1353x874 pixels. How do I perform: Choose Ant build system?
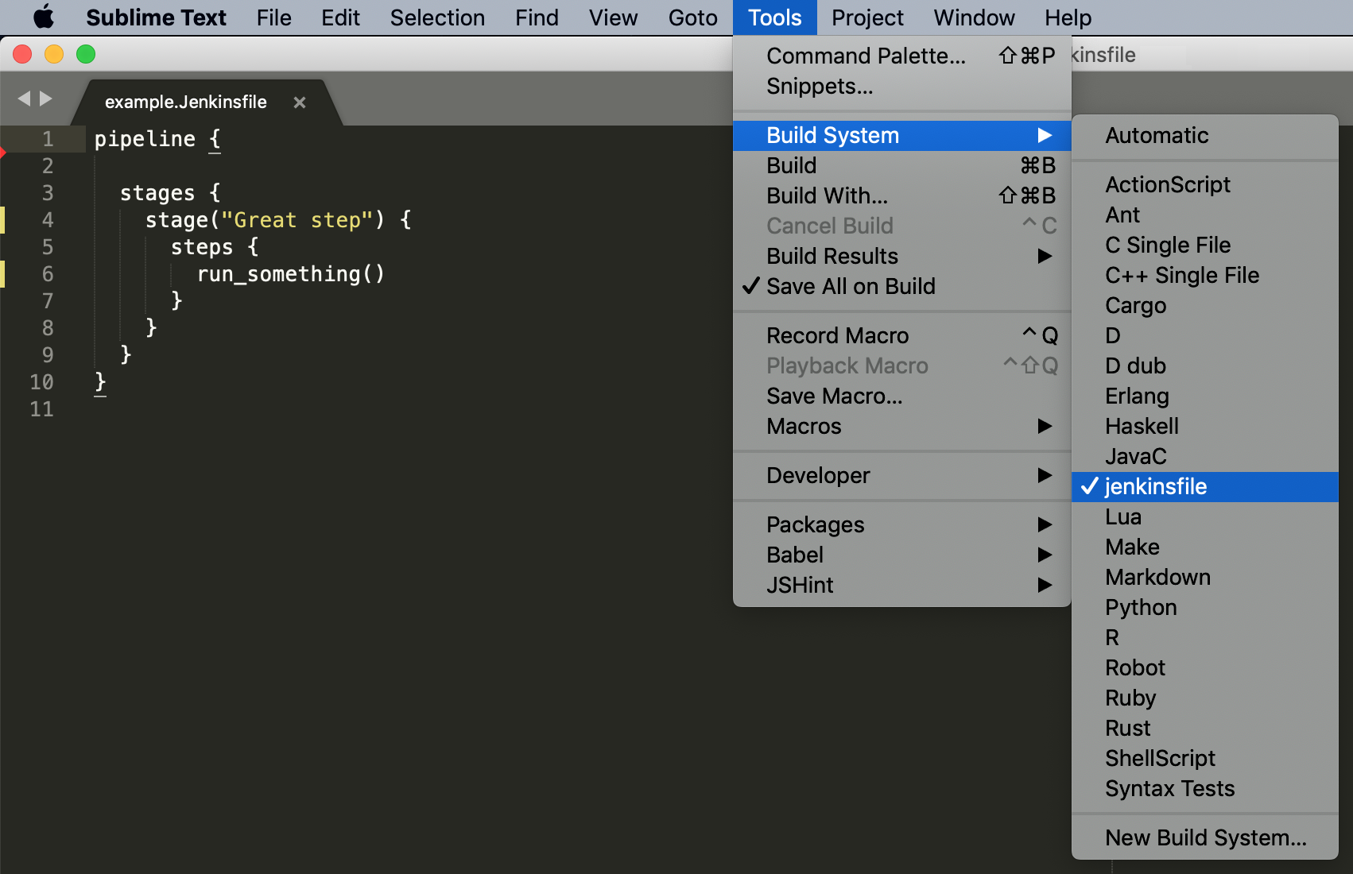pyautogui.click(x=1205, y=215)
